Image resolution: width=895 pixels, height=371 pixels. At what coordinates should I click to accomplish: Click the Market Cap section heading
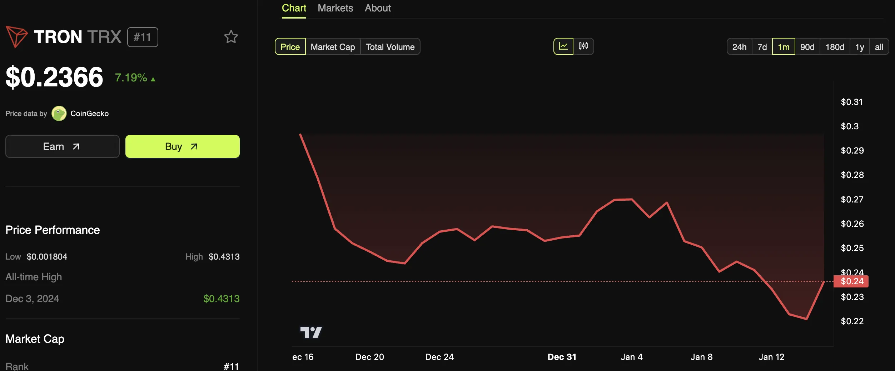35,339
